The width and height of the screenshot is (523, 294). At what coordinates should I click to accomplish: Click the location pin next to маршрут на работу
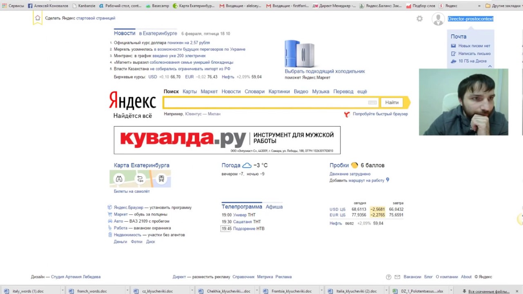[x=387, y=180]
